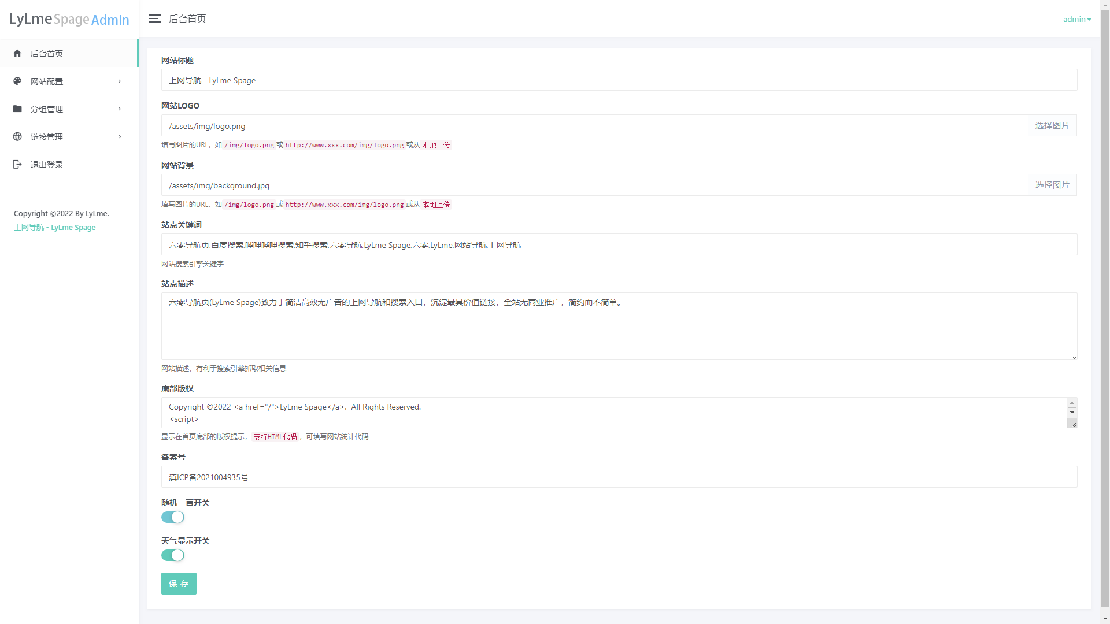Click the 保存 button
Screen dimensions: 1110x624
179,584
